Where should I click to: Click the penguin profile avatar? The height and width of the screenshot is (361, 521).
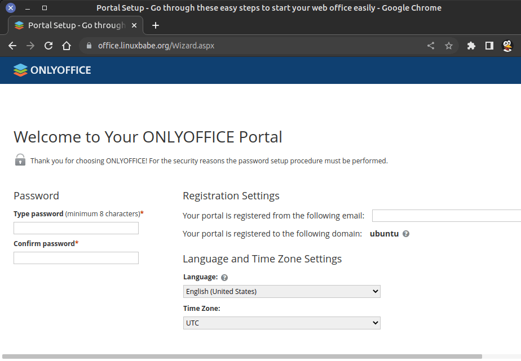pos(507,46)
